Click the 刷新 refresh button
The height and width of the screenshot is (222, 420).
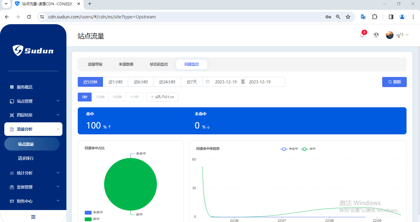pyautogui.click(x=394, y=82)
